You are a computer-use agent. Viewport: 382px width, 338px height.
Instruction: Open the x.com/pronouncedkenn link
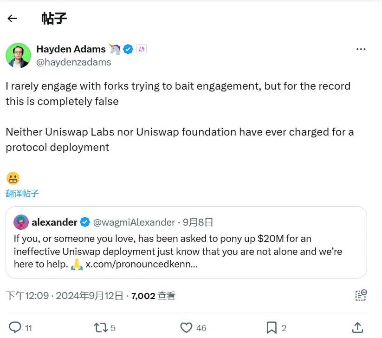point(142,265)
